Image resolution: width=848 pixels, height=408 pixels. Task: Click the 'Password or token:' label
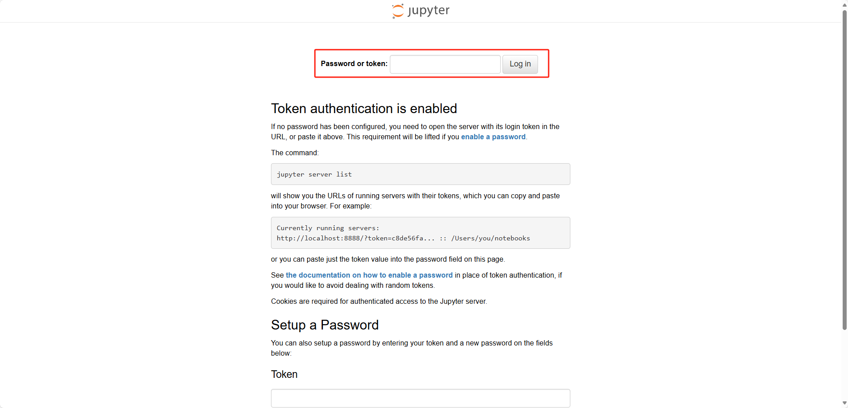point(354,64)
